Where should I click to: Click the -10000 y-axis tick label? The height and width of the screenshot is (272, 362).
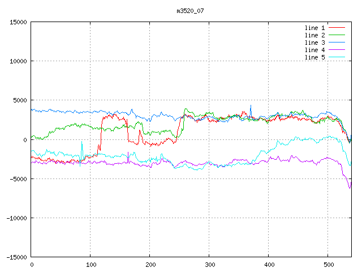(16, 218)
